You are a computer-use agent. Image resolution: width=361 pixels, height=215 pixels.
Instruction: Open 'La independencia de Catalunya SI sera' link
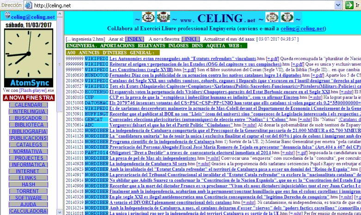pos(148,163)
